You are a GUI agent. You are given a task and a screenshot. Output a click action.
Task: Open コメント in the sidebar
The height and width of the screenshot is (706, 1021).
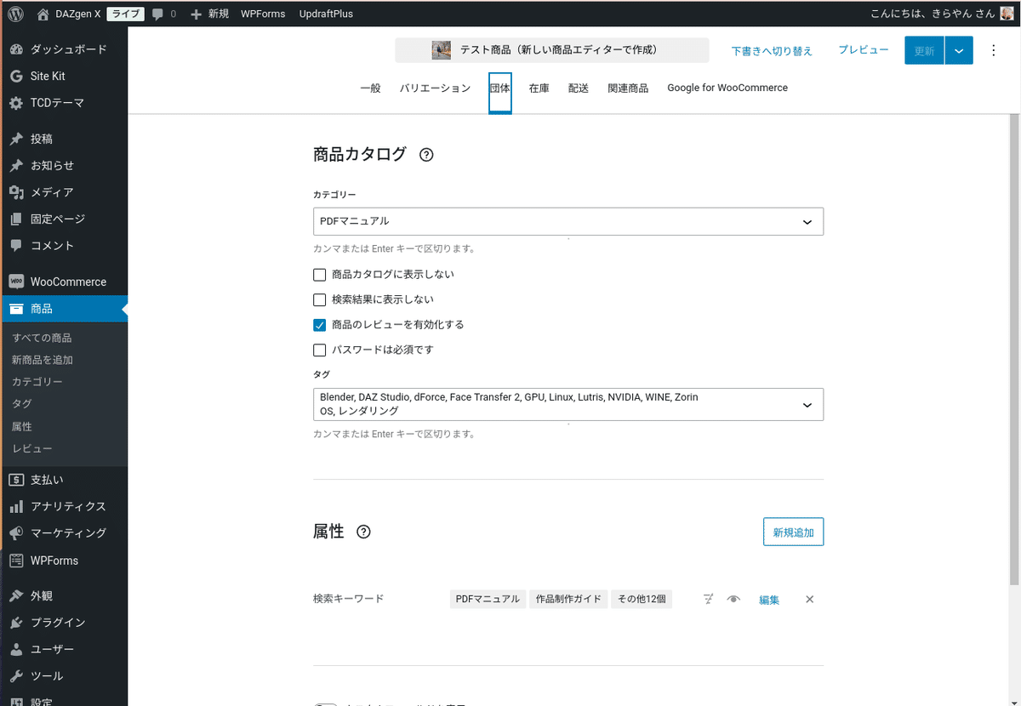pos(64,245)
